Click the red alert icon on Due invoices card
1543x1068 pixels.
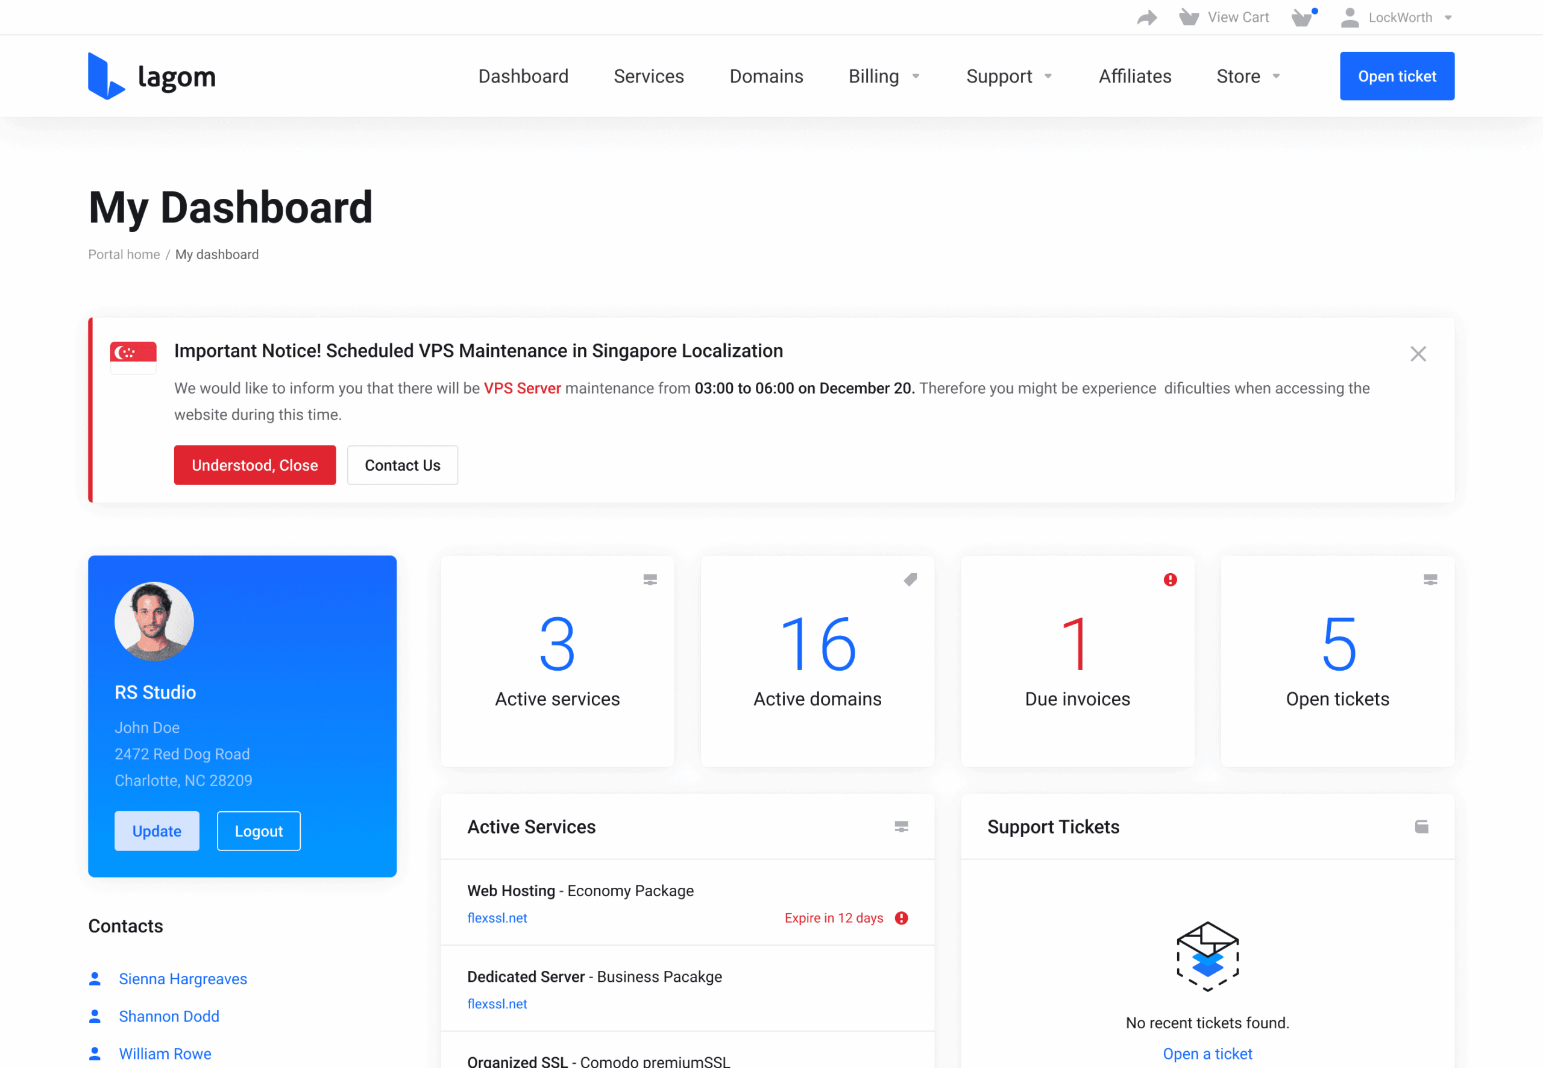point(1170,579)
